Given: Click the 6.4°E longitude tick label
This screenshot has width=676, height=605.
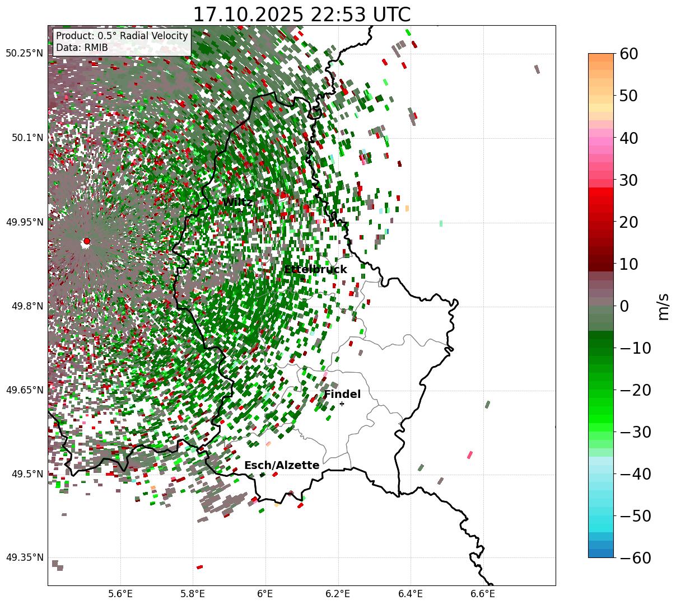Looking at the screenshot, I should point(411,594).
